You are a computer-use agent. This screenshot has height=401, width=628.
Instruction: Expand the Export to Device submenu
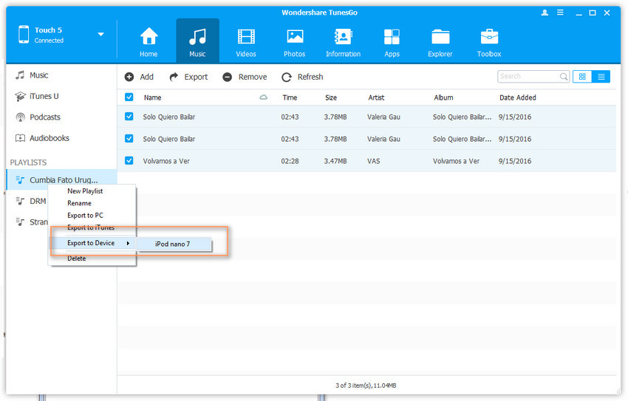(x=92, y=244)
